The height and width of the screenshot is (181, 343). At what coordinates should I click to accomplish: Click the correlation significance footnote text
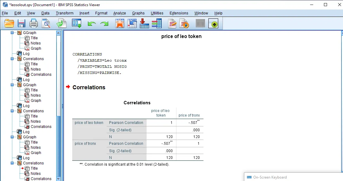[x=124, y=164]
